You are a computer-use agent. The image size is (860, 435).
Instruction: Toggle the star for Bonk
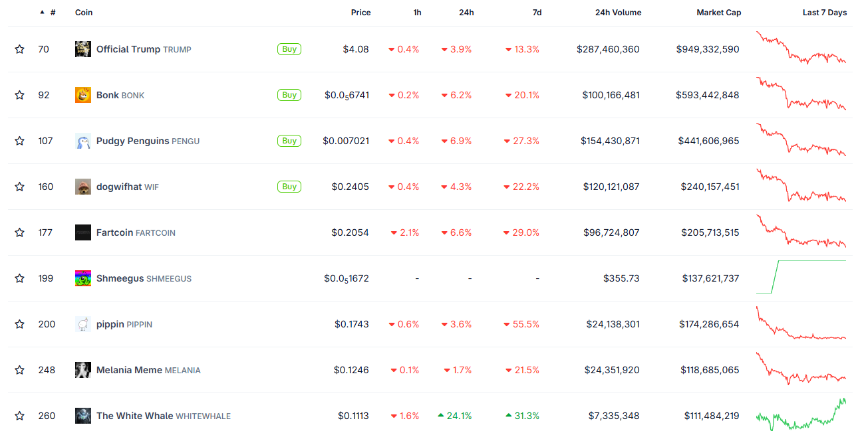pyautogui.click(x=20, y=95)
